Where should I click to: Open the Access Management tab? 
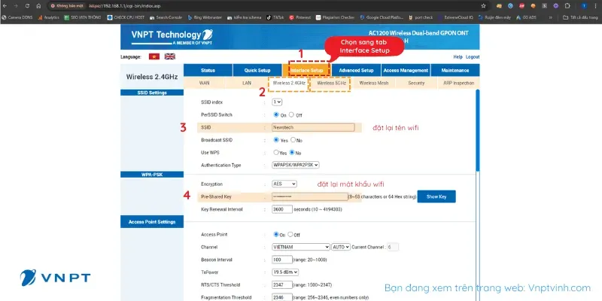(406, 70)
